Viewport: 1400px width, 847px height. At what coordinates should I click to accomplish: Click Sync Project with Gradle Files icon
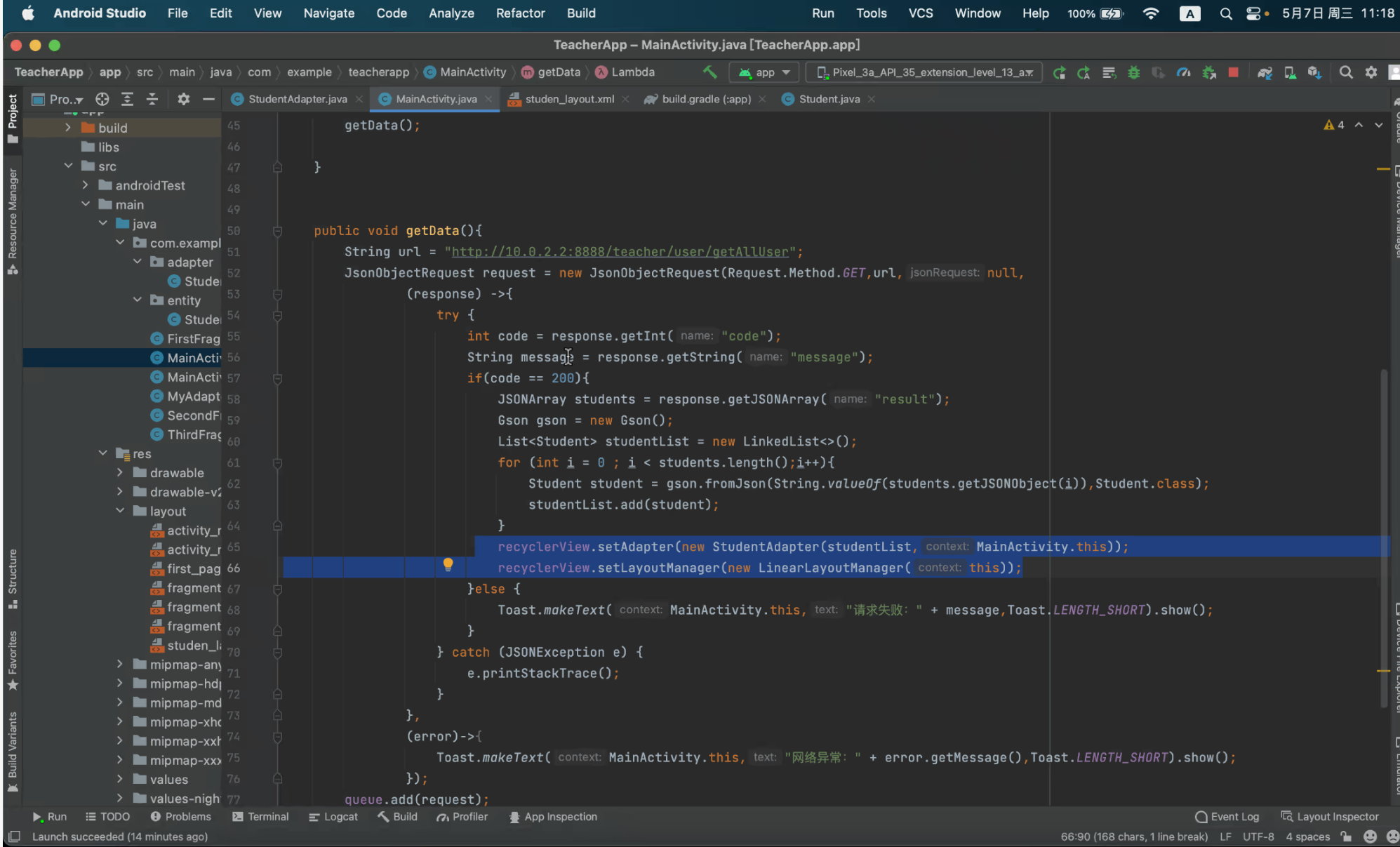[1265, 72]
